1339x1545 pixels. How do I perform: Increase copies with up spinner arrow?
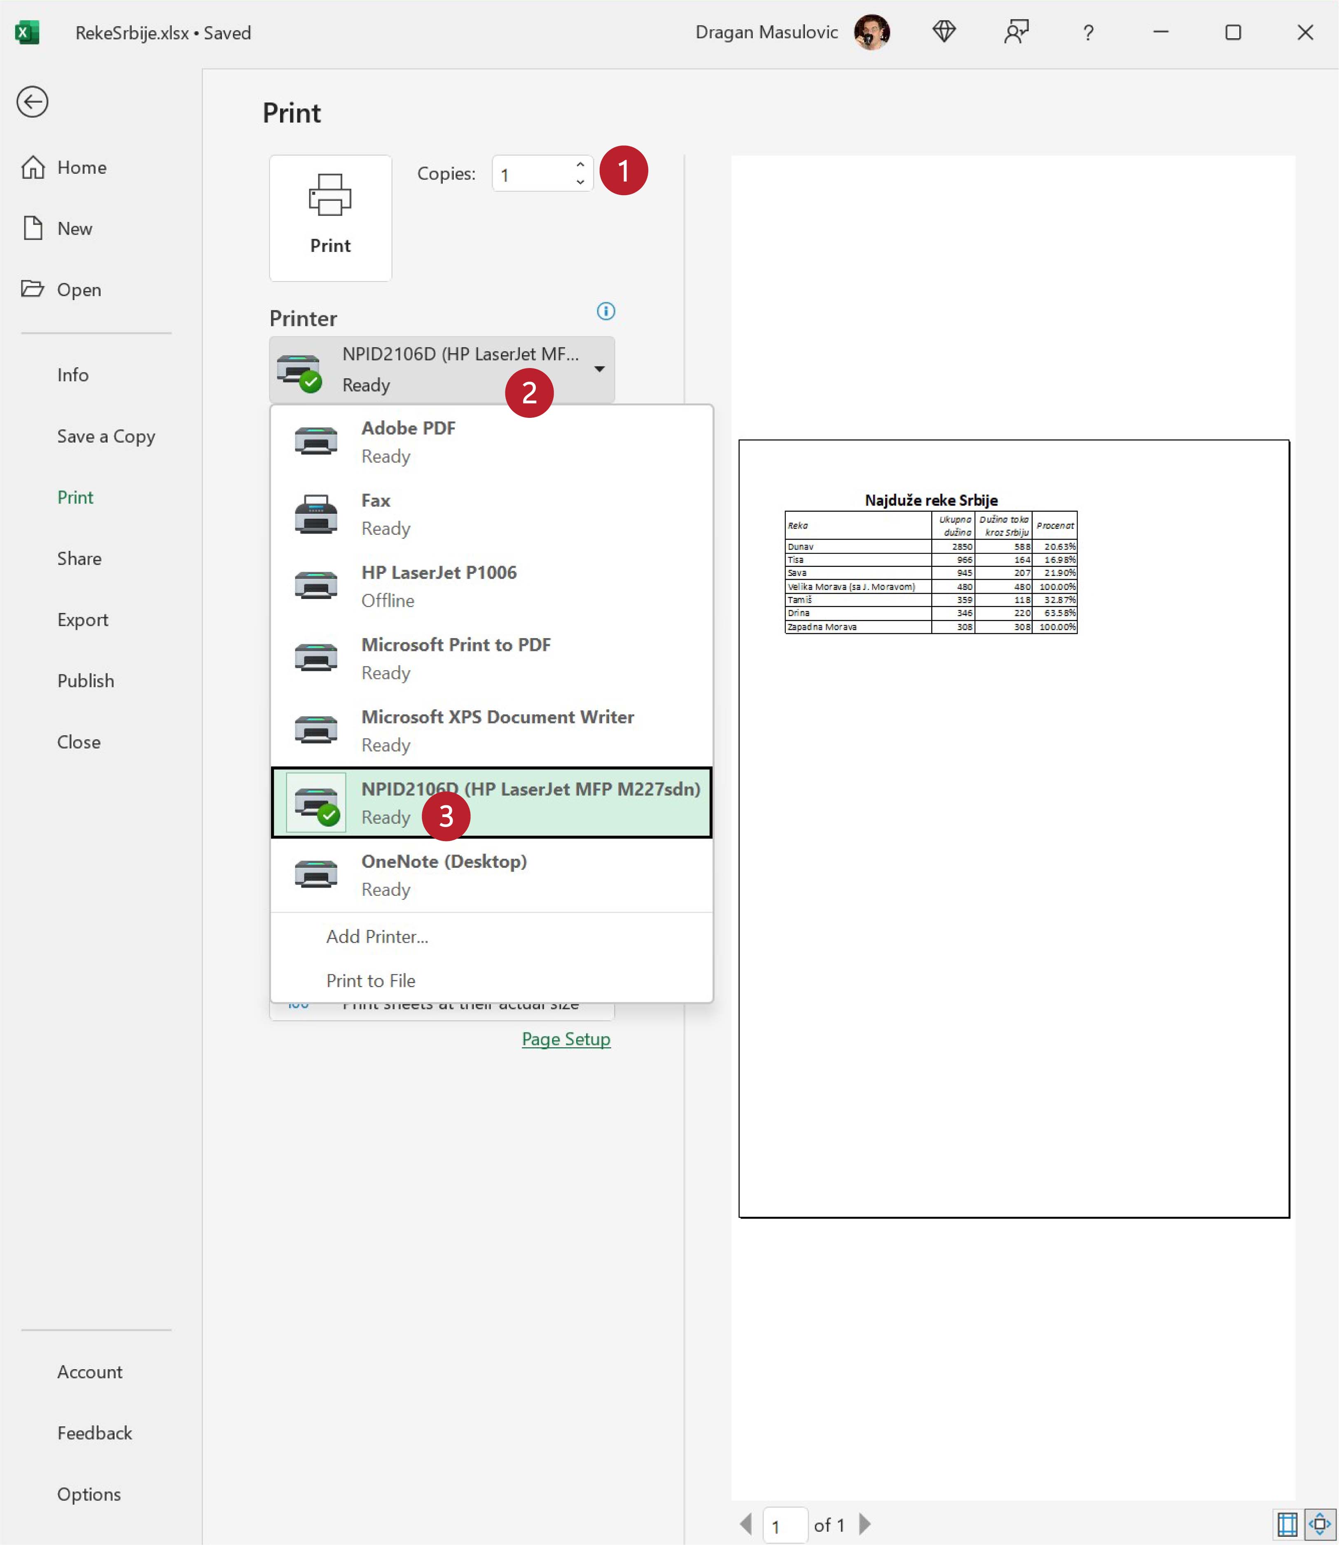point(580,165)
